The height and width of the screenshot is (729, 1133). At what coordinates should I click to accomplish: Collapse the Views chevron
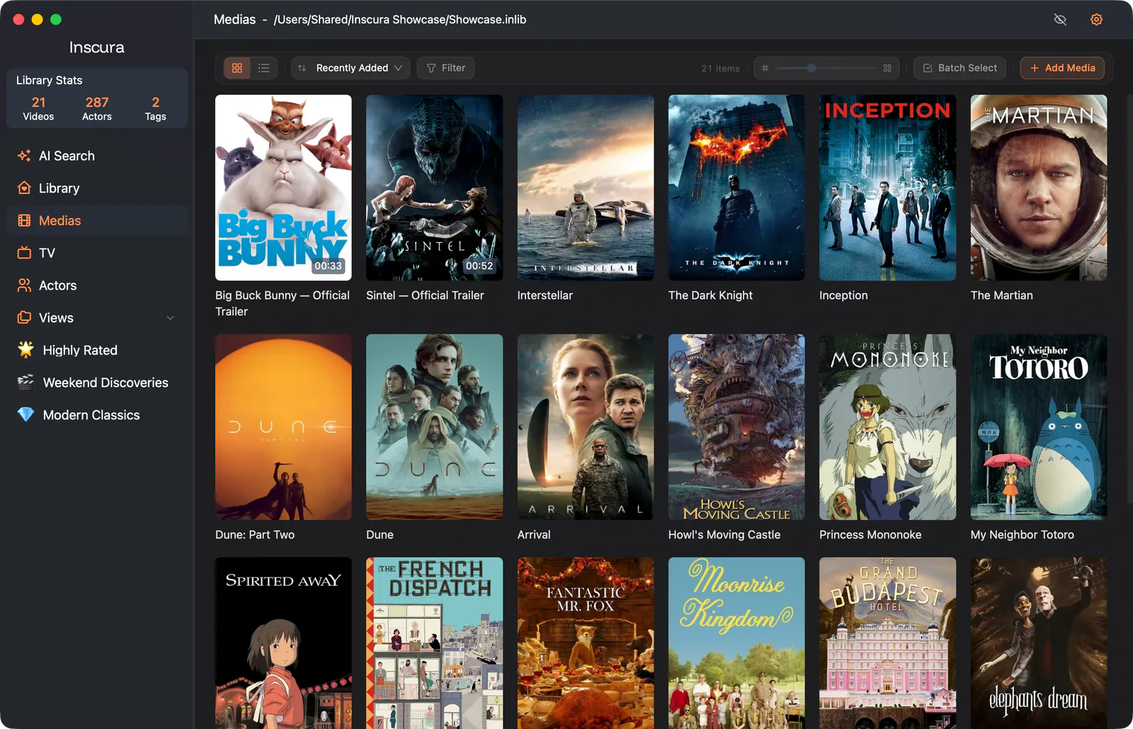click(171, 318)
